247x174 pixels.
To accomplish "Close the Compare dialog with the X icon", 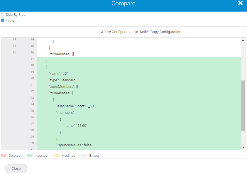I will 240,3.
